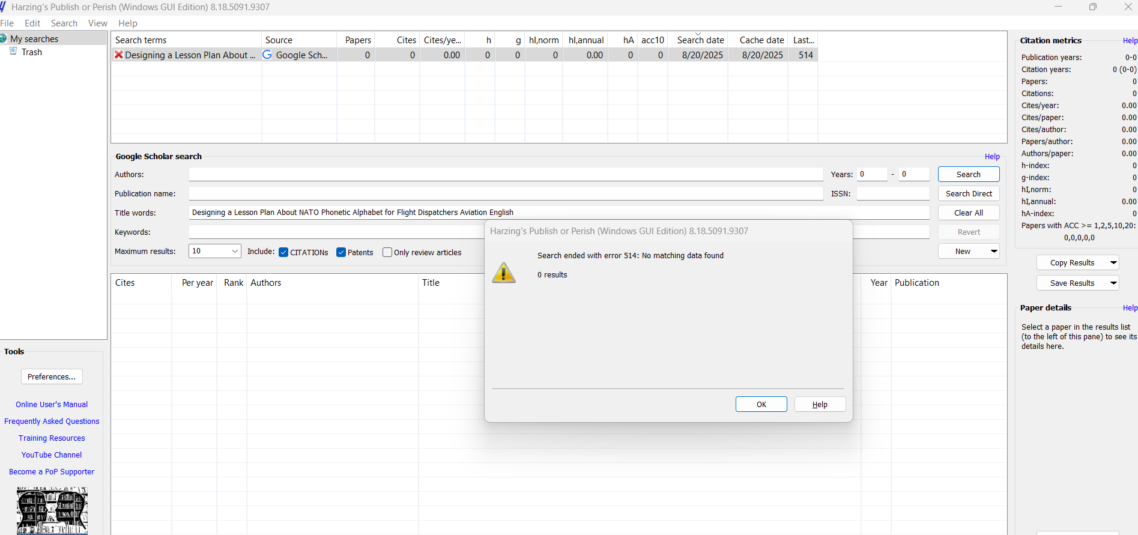
Task: Open Frequently Asked Questions link
Action: [x=52, y=422]
